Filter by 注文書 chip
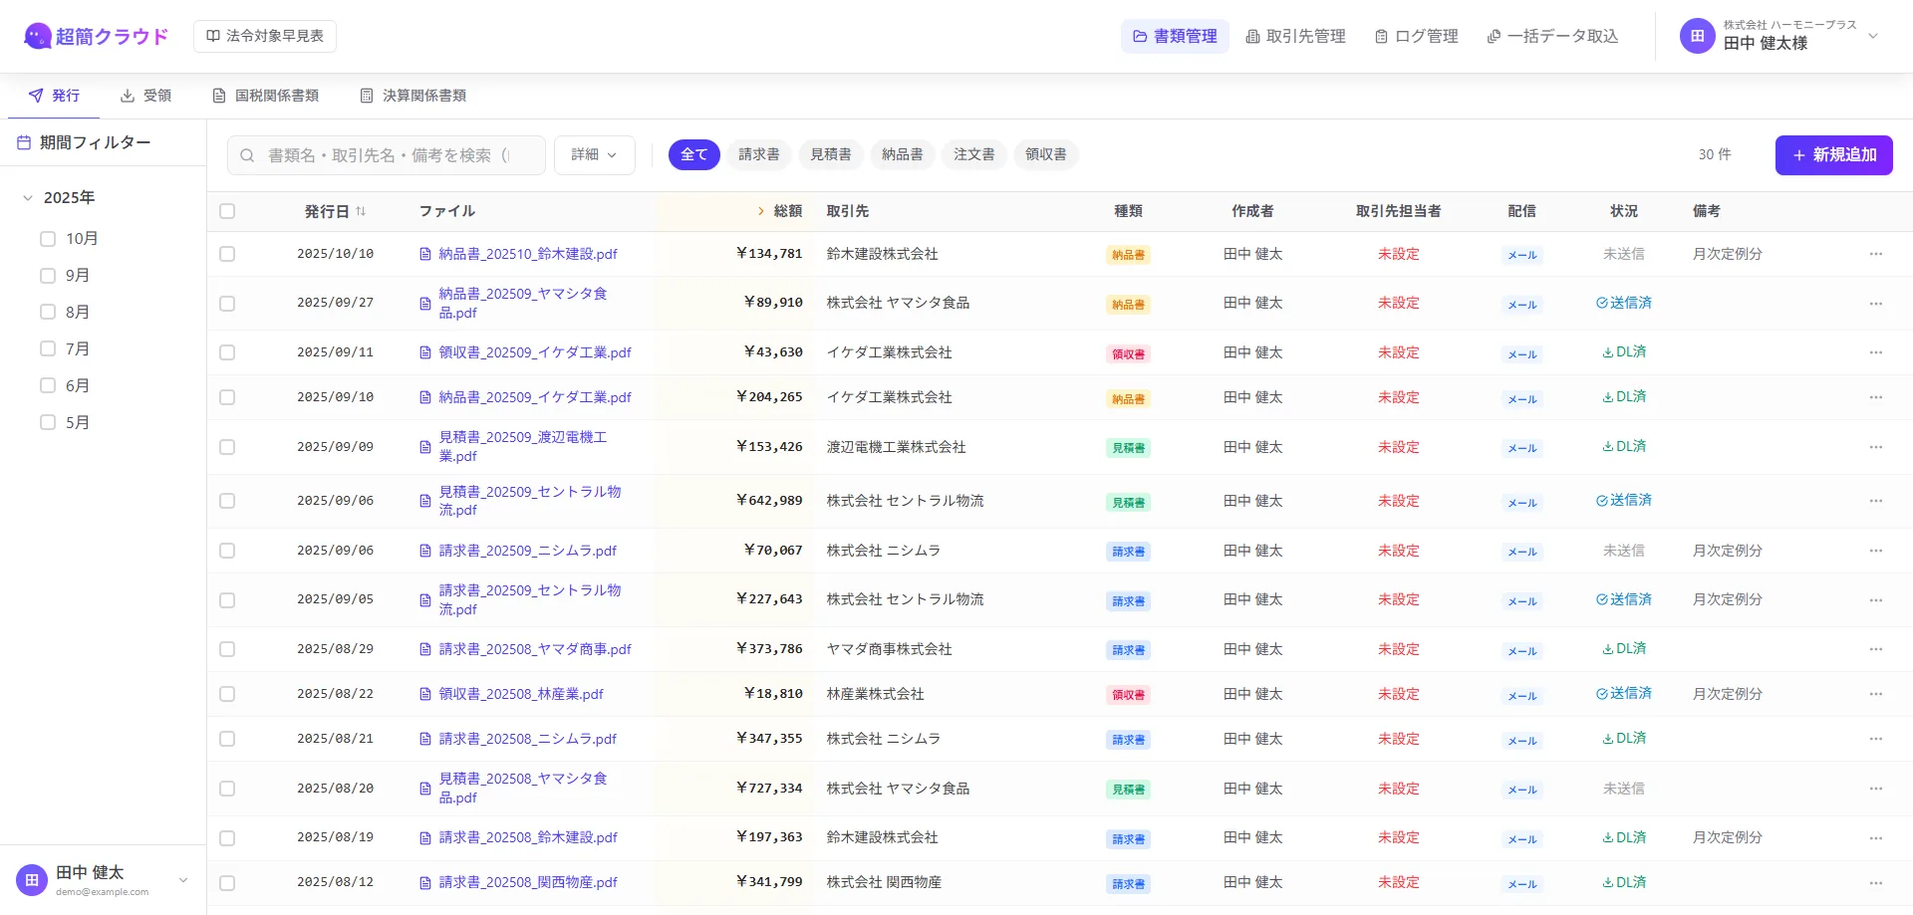The height and width of the screenshot is (915, 1913). [x=974, y=154]
